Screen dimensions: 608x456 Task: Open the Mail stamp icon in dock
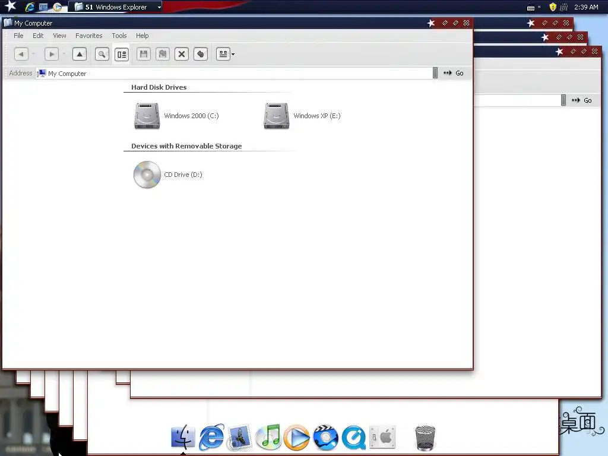[x=240, y=438]
